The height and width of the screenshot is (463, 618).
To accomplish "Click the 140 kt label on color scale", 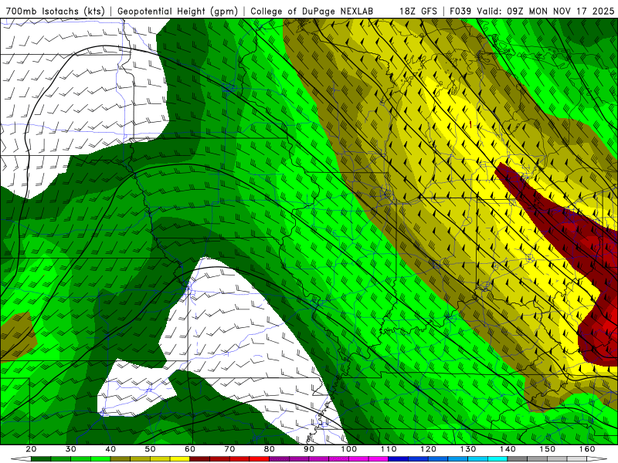I will coord(508,449).
